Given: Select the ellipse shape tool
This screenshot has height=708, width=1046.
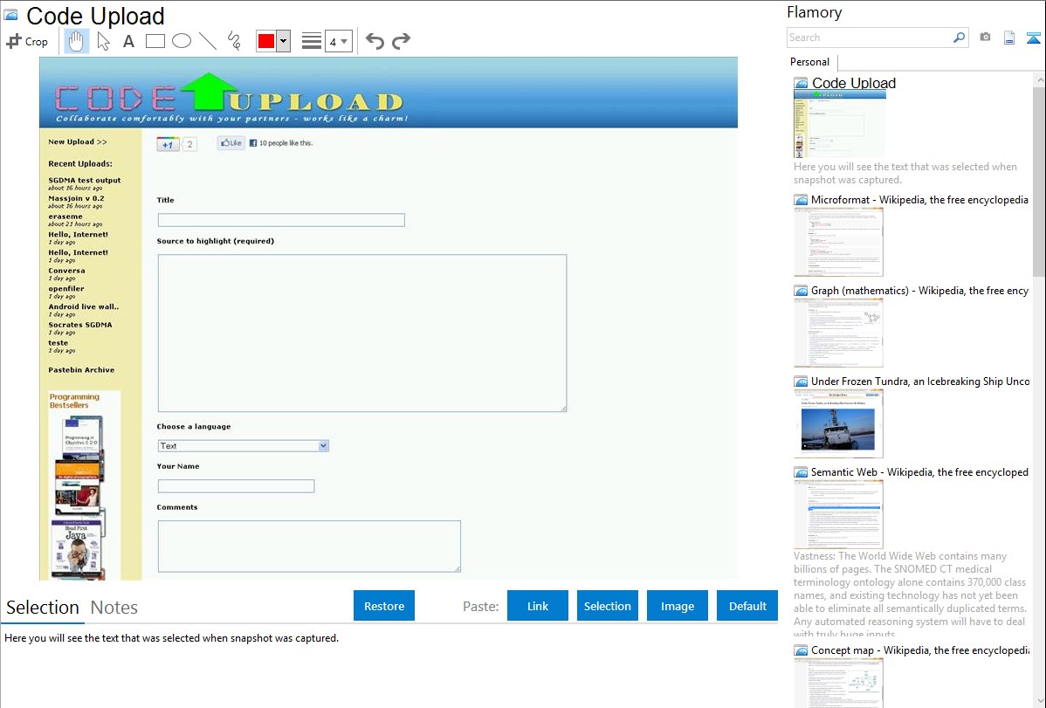Looking at the screenshot, I should pyautogui.click(x=182, y=41).
